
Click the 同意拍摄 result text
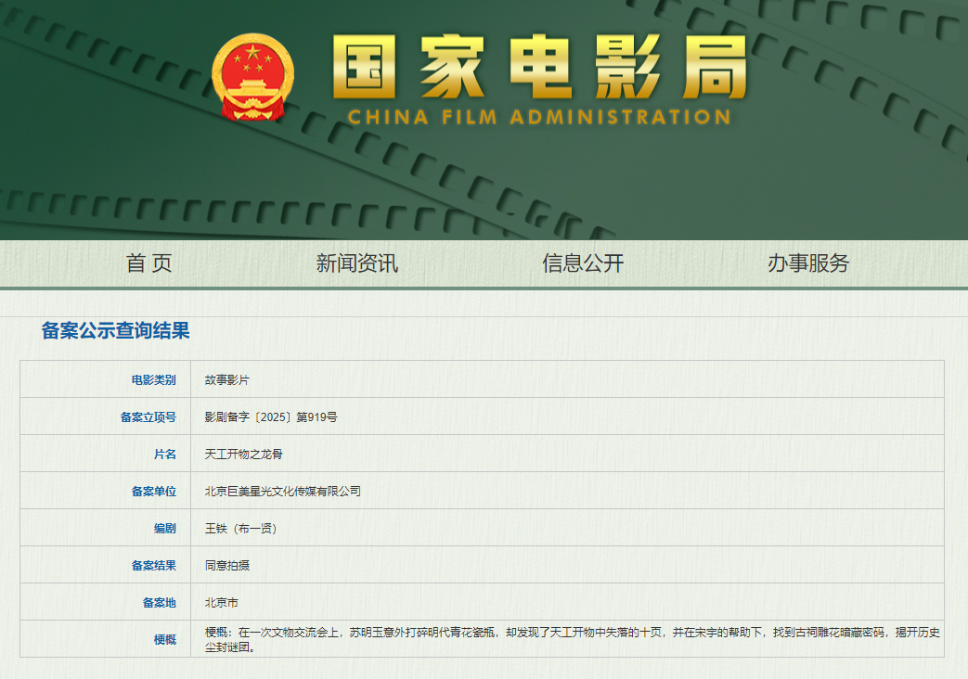tap(227, 566)
